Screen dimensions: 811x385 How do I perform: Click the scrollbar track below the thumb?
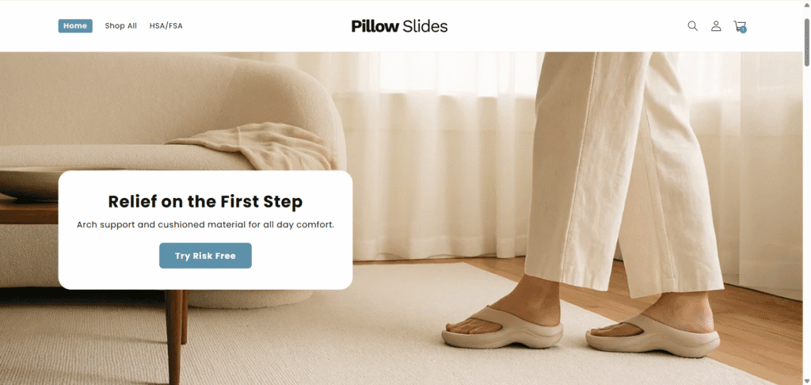807,223
